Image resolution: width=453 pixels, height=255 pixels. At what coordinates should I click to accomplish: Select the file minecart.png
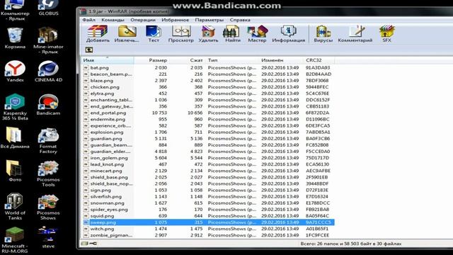[x=106, y=171]
